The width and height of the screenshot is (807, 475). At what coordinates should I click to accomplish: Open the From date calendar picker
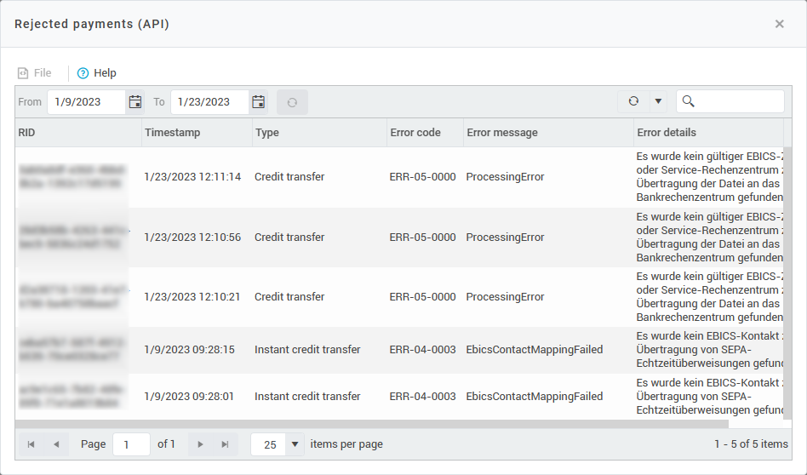coord(135,102)
